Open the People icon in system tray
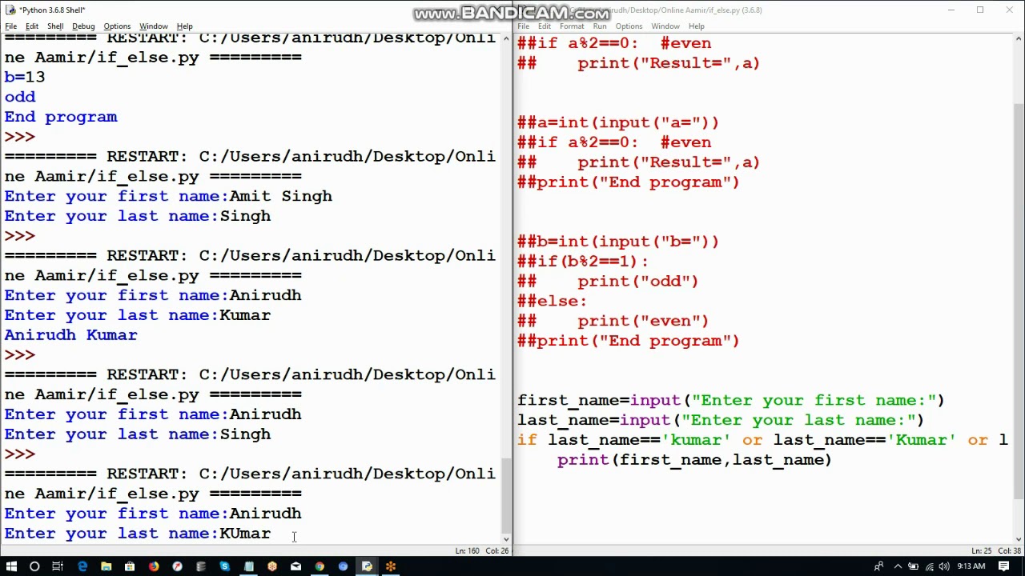 pyautogui.click(x=878, y=566)
